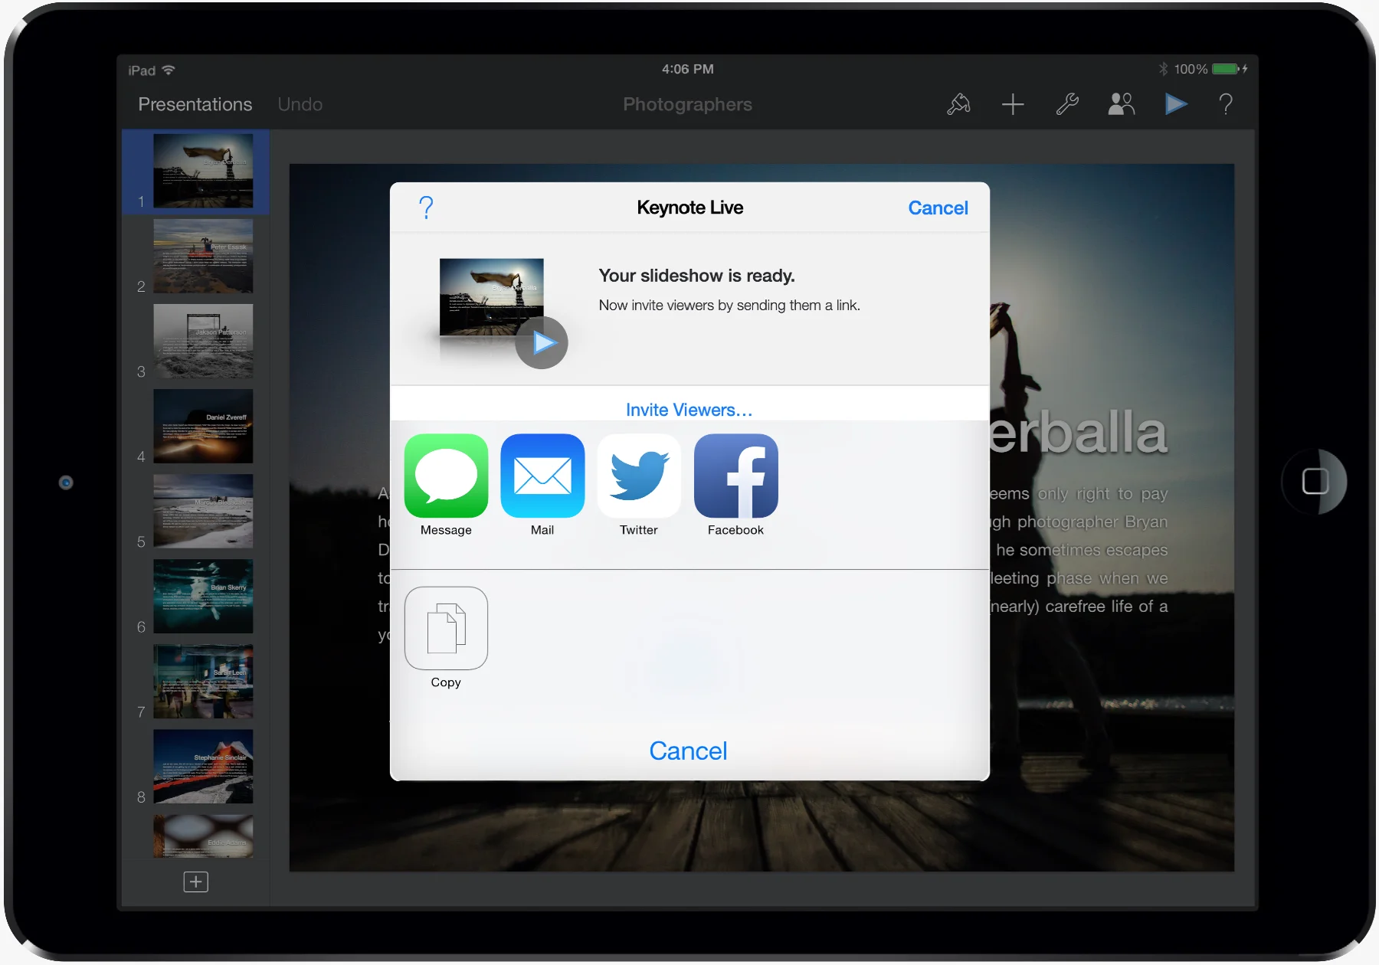Share invitation through Mail icon

point(542,476)
